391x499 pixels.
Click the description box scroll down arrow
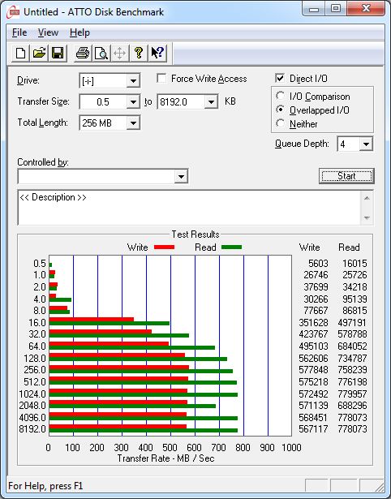(x=367, y=218)
